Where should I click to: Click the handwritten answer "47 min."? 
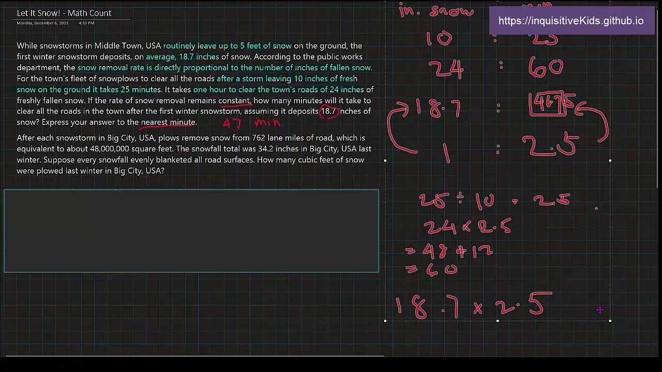pyautogui.click(x=253, y=123)
